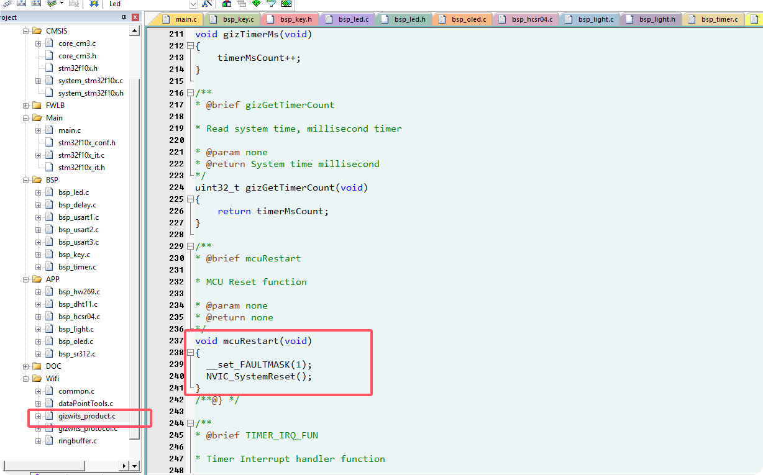Switch to the bsp_key.c tab
Viewport: 763px width, 475px height.
coord(232,19)
